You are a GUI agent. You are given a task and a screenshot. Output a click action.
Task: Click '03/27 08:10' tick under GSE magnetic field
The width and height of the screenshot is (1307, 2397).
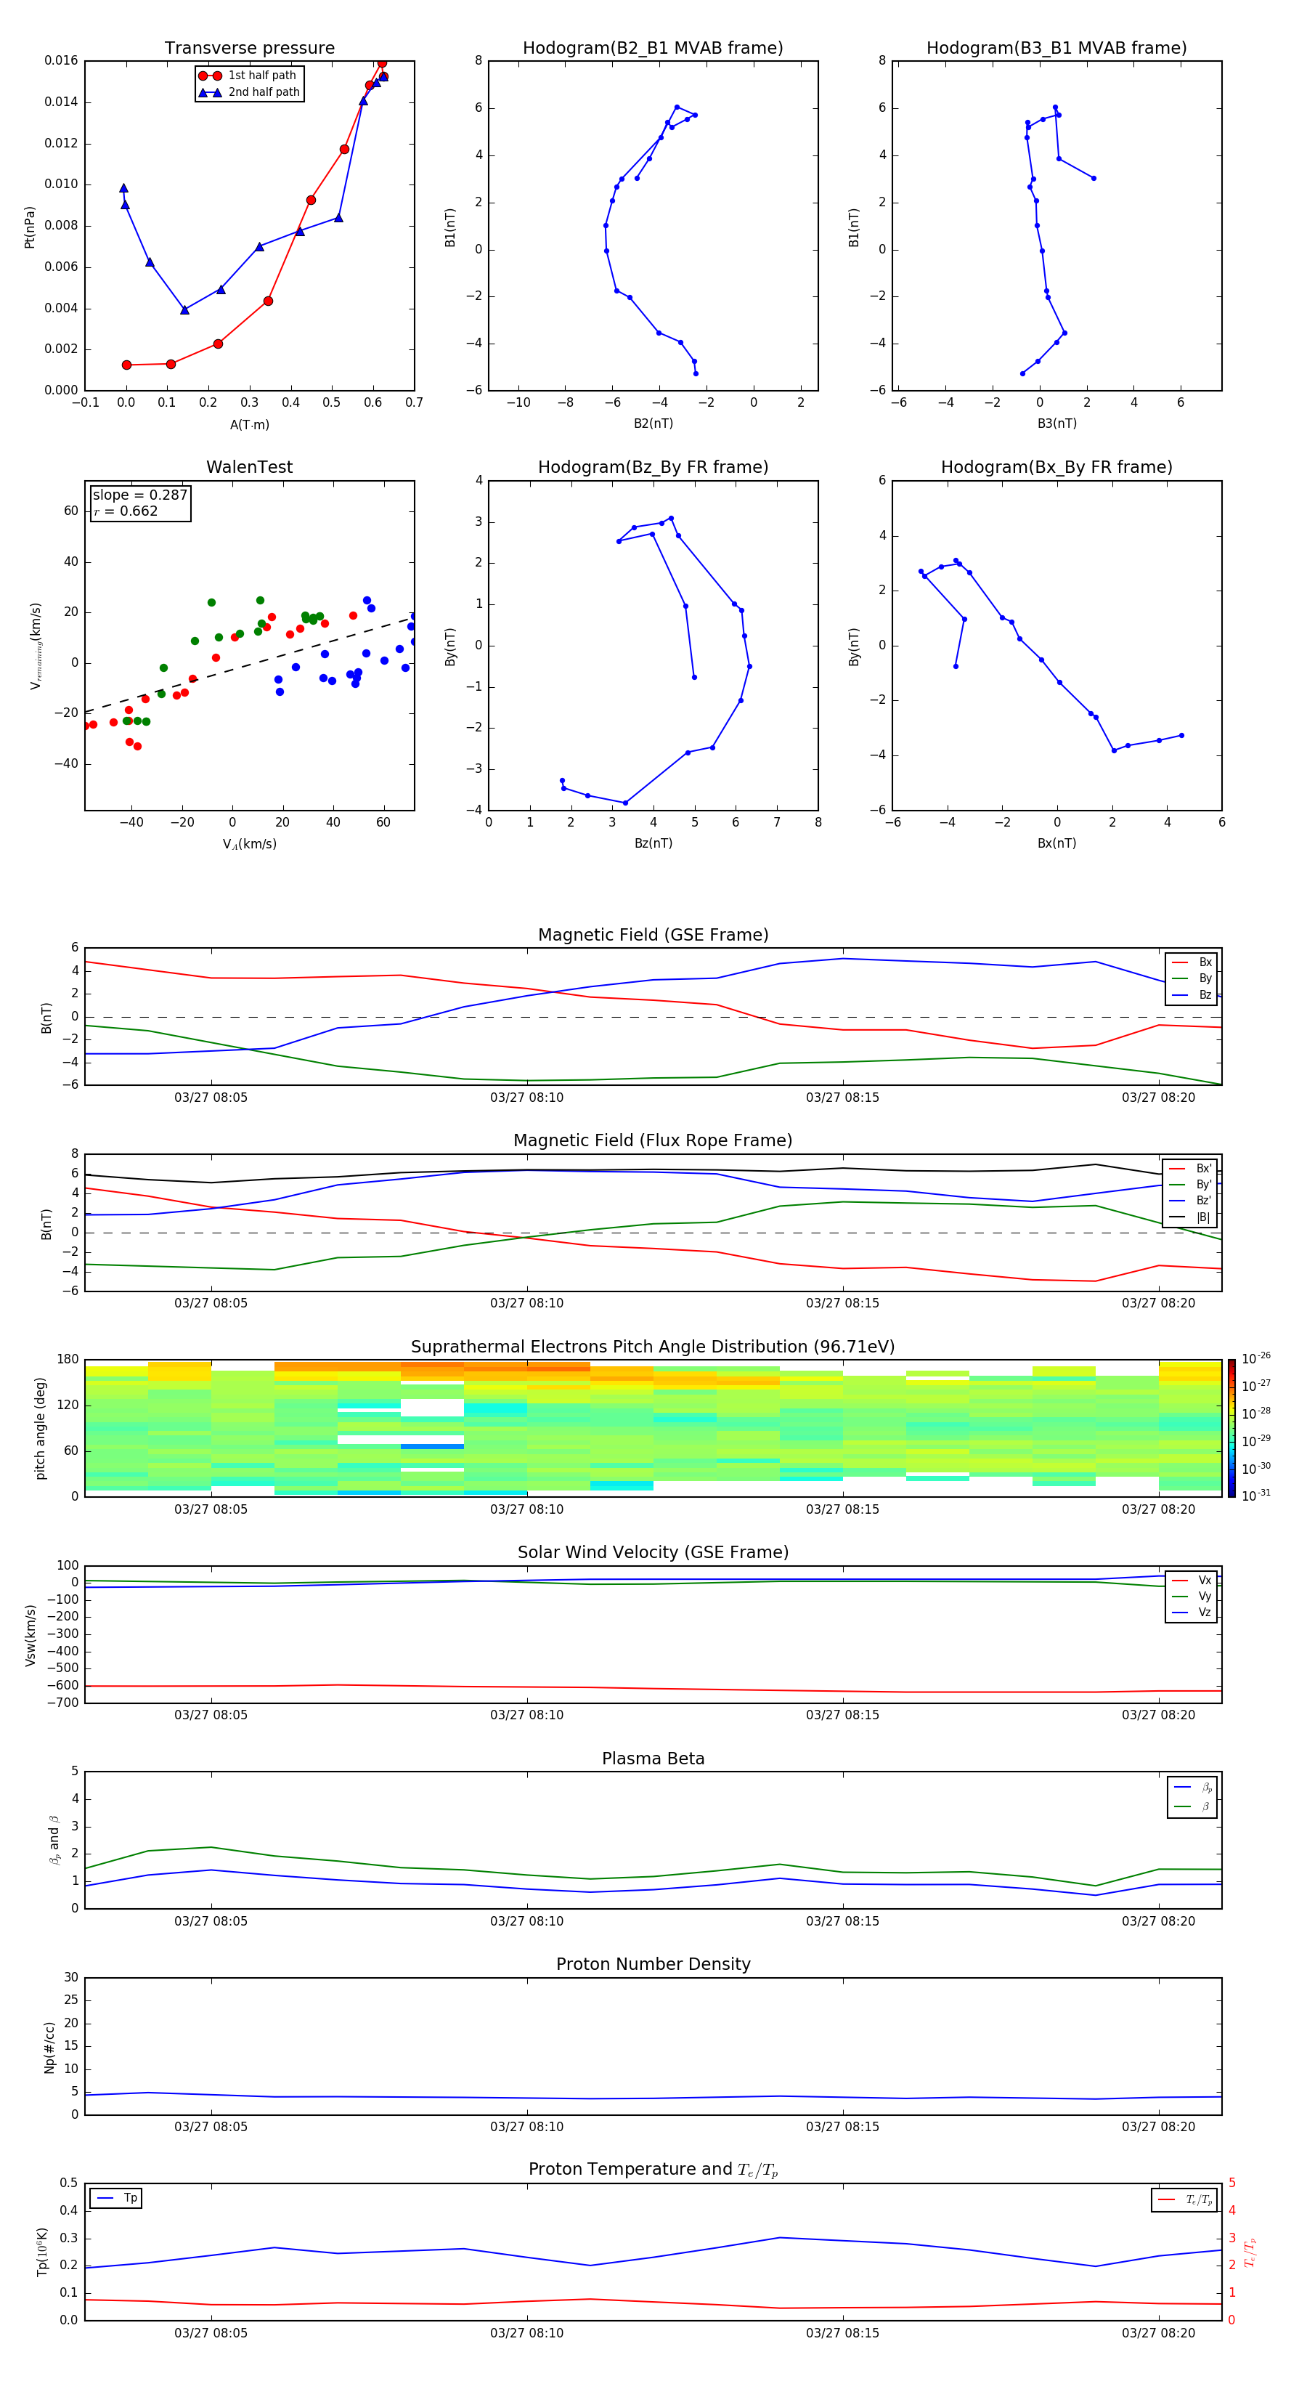click(x=526, y=1098)
